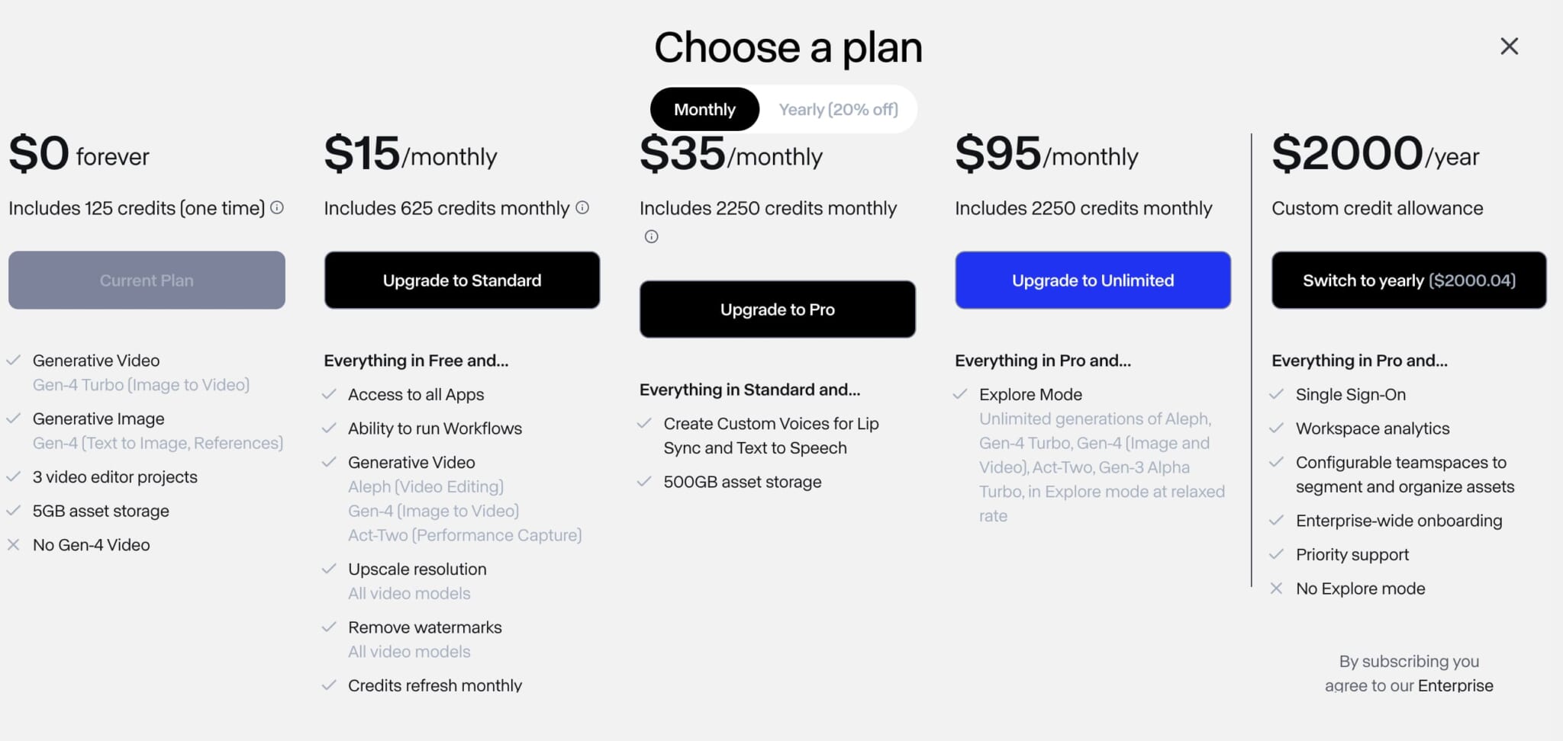Click checkmark icon beside Access to all Apps
1563x741 pixels.
coord(329,394)
